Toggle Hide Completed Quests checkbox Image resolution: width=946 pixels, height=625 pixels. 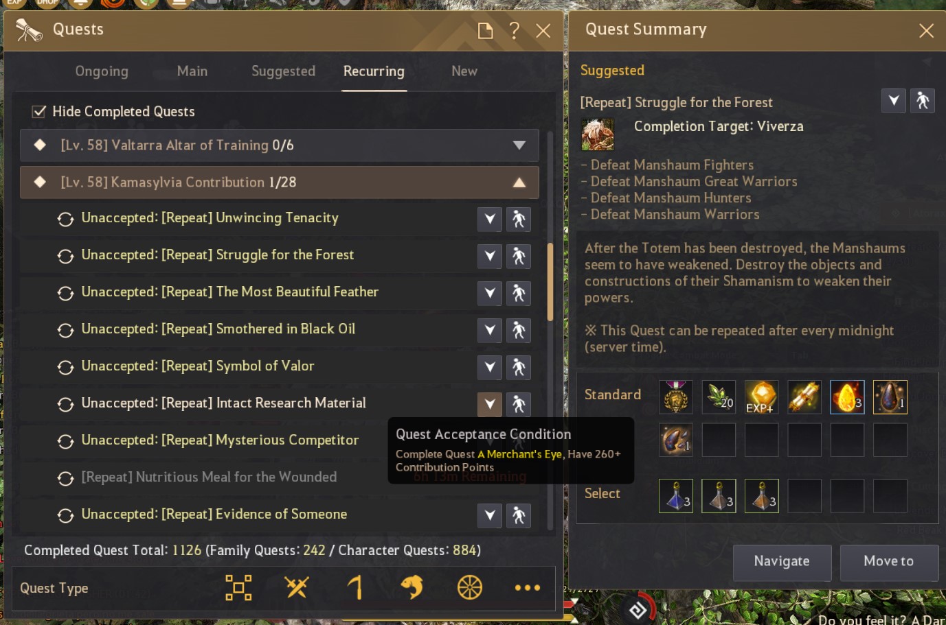point(39,111)
